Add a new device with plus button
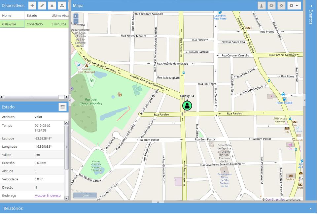Image resolution: width=317 pixels, height=214 pixels. tap(32, 6)
